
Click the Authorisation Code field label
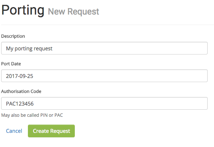(x=21, y=91)
